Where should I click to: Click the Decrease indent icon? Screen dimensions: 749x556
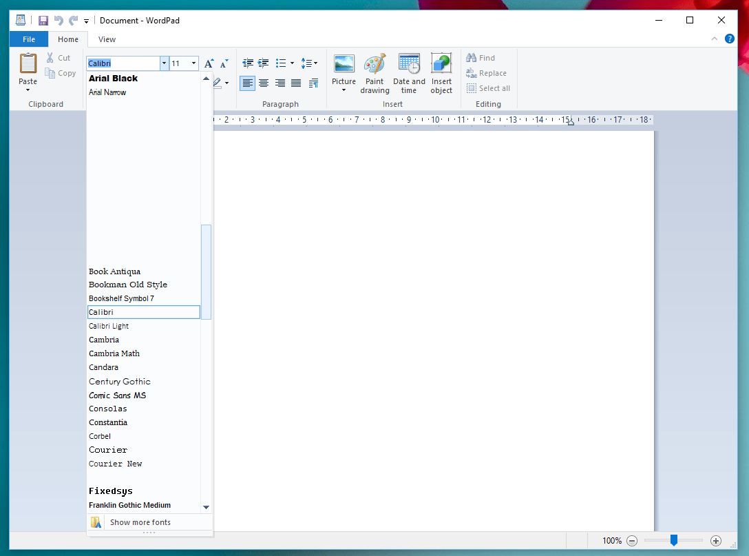pyautogui.click(x=247, y=63)
